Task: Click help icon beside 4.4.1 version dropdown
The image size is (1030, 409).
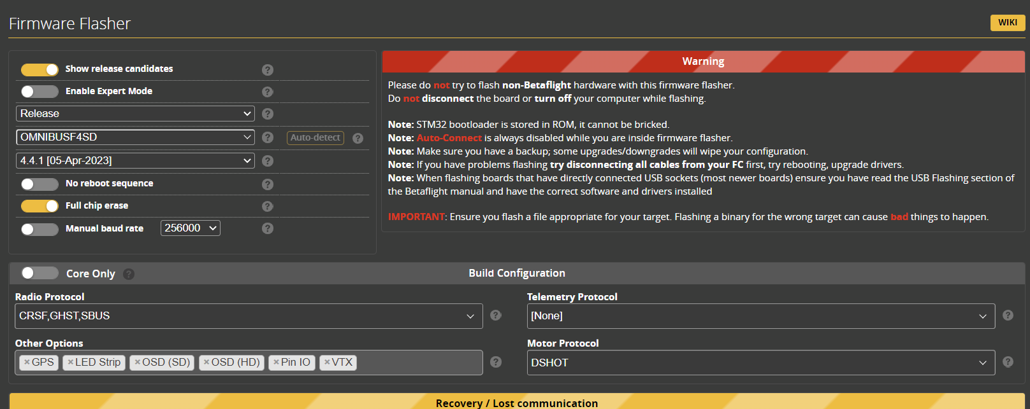Action: point(268,161)
